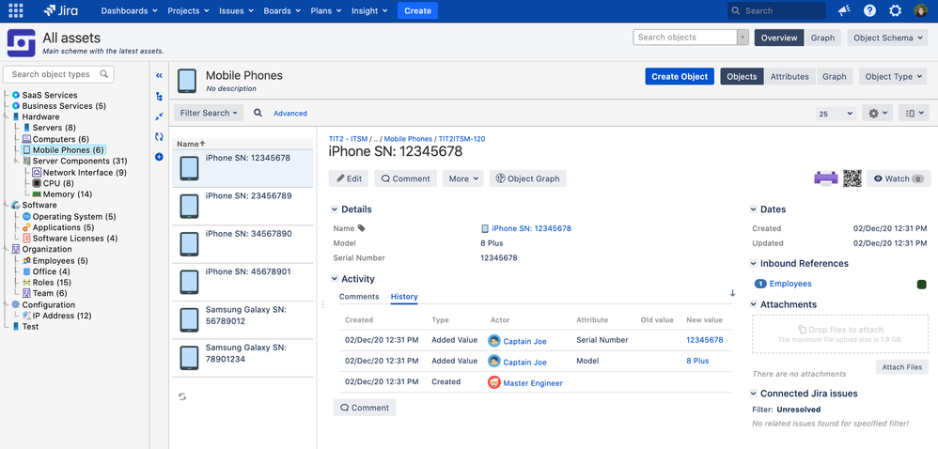Switch to the History tab
Viewport: 938px width, 449px height.
[x=404, y=297]
